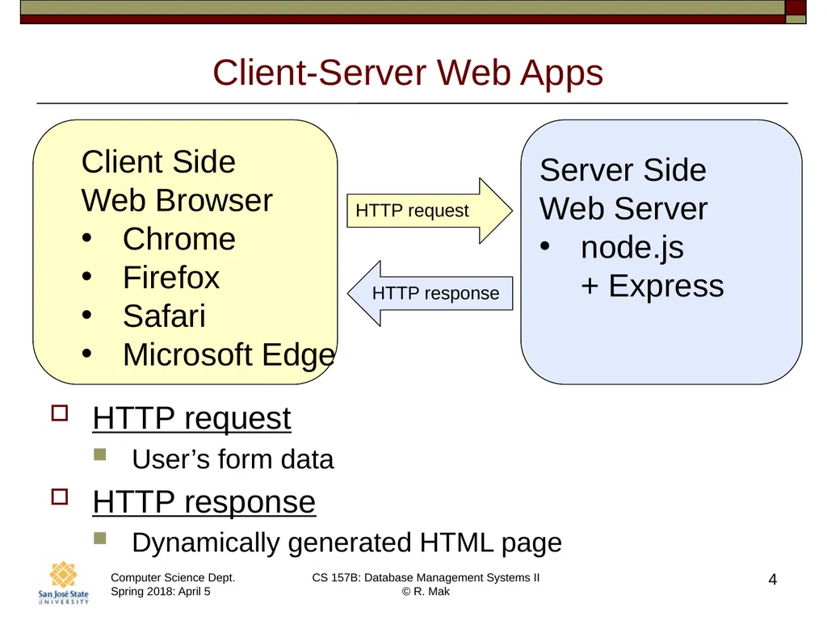Viewport: 827px width, 620px height.
Task: Click the 'Spring 2018: April 5' footer date
Action: (x=161, y=592)
